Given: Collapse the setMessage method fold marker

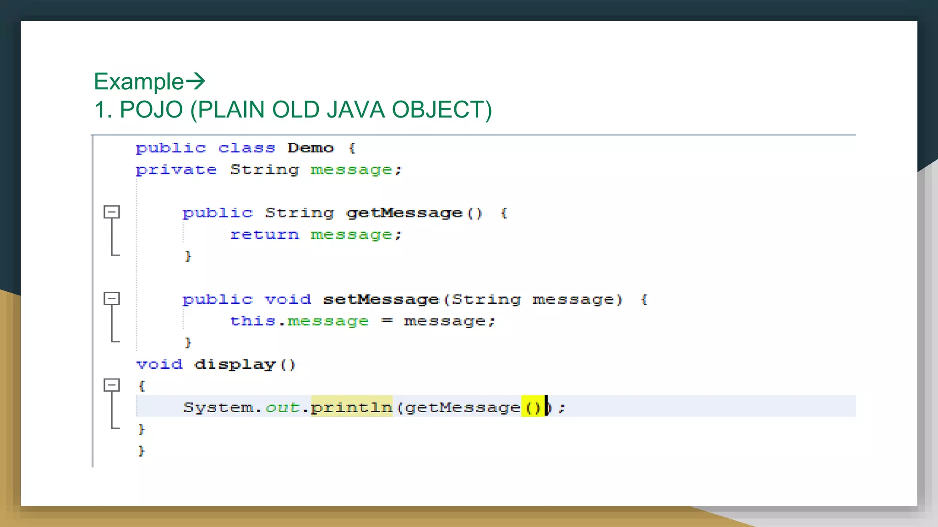Looking at the screenshot, I should pos(111,299).
